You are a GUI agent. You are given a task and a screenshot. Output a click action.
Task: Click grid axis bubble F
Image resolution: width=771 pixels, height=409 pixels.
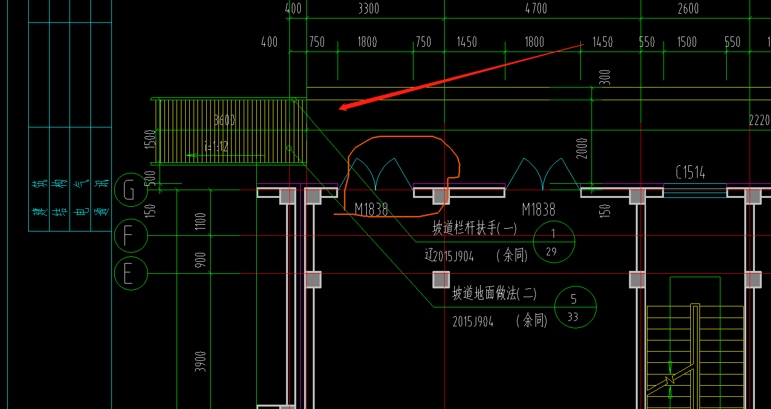[131, 235]
